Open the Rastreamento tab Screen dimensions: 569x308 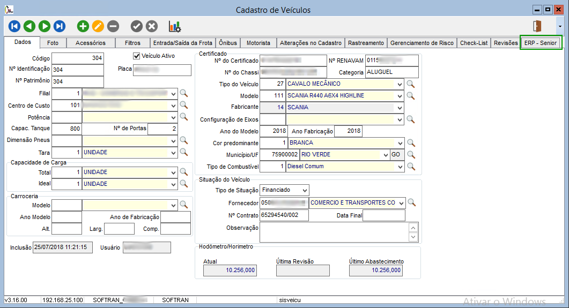(366, 43)
